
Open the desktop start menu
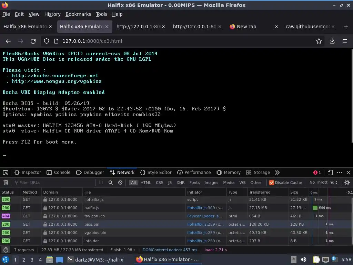(x=6, y=259)
